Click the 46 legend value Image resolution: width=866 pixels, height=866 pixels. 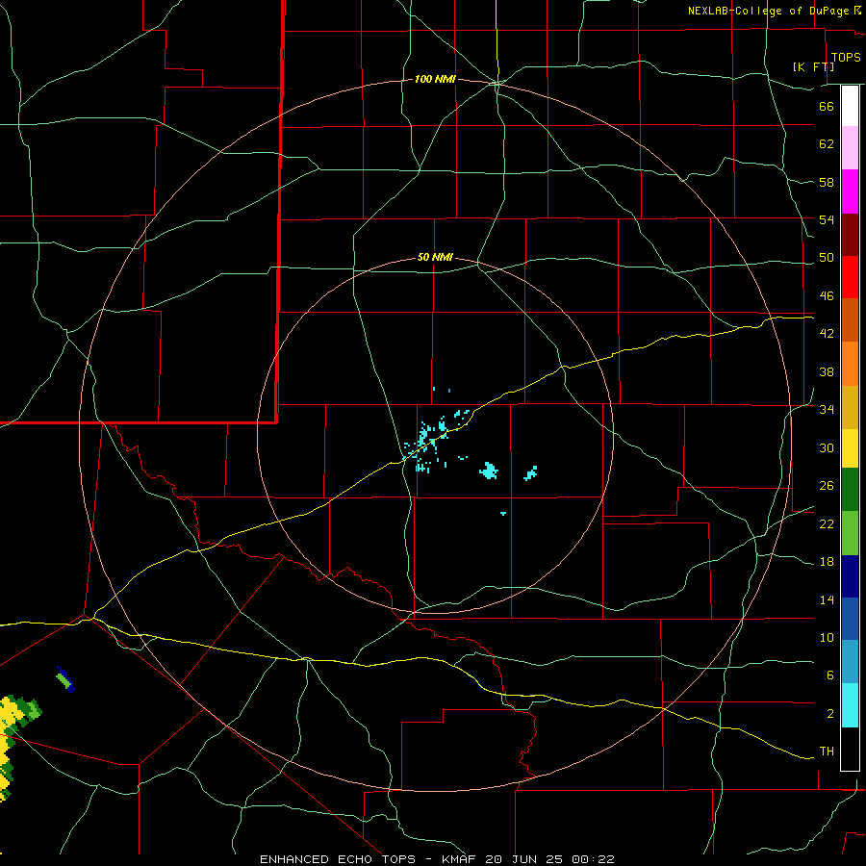point(827,296)
